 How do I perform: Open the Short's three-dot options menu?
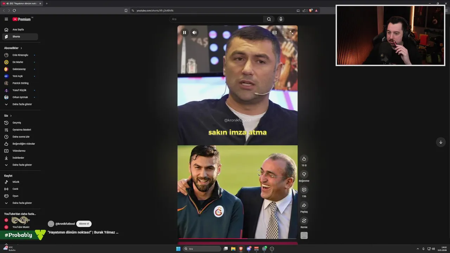[283, 33]
